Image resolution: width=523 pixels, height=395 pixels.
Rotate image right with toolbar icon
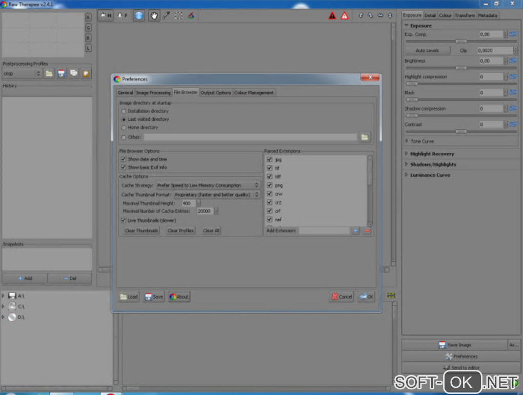click(x=370, y=15)
